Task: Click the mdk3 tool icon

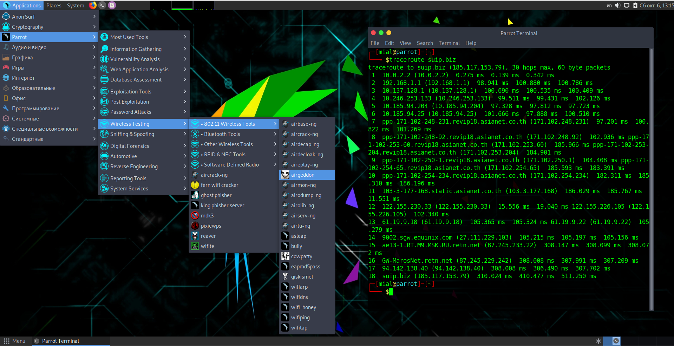Action: 195,216
